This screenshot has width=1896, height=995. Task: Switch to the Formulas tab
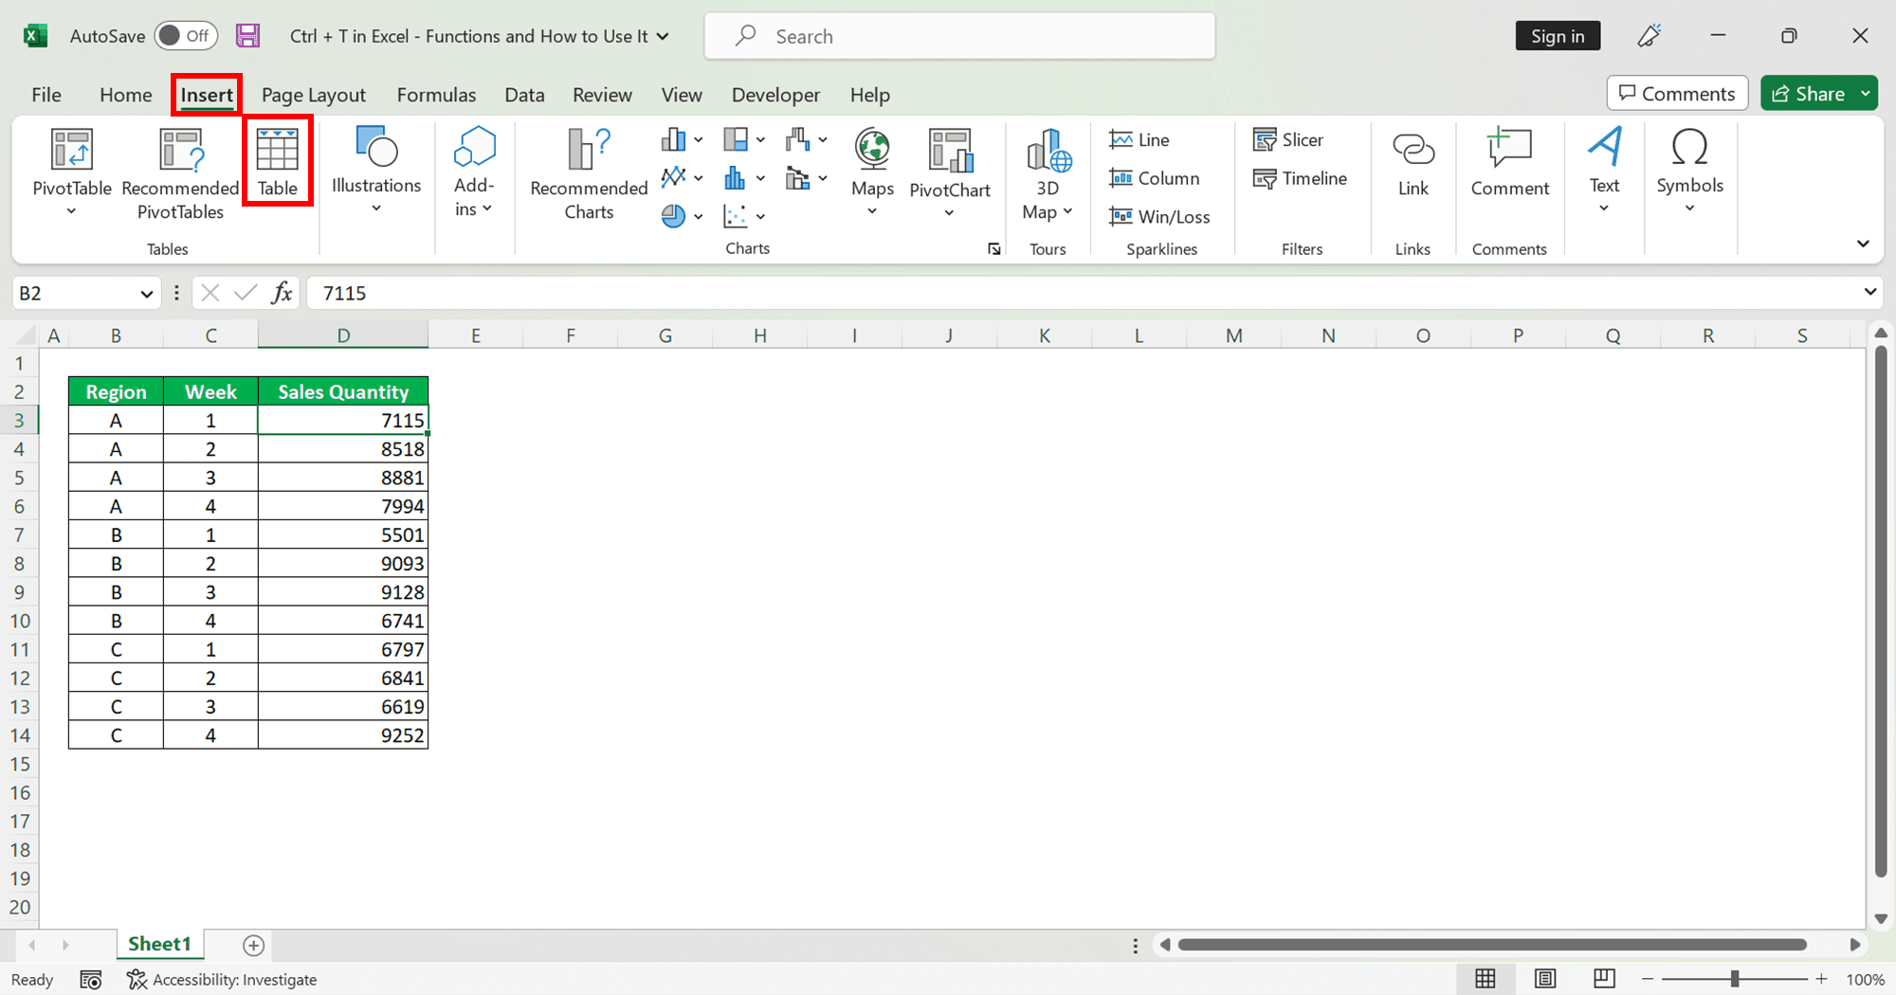pyautogui.click(x=437, y=95)
